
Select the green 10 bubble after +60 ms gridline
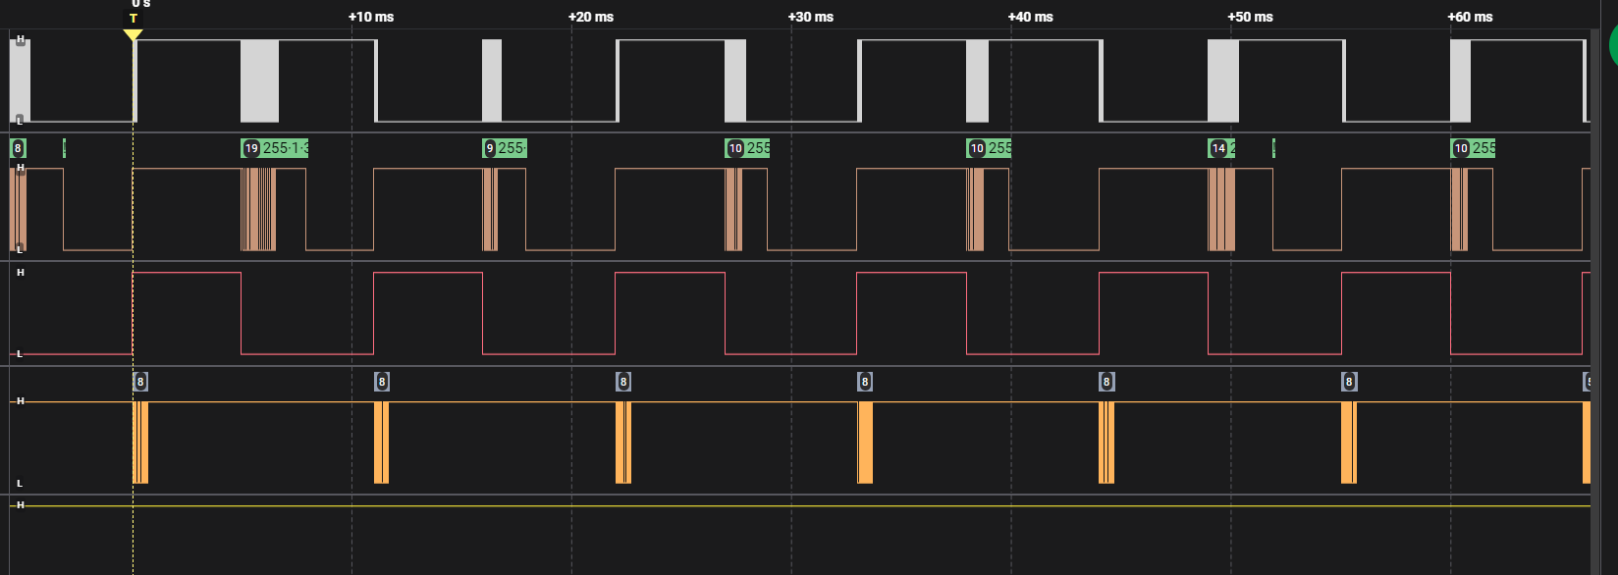[1461, 148]
